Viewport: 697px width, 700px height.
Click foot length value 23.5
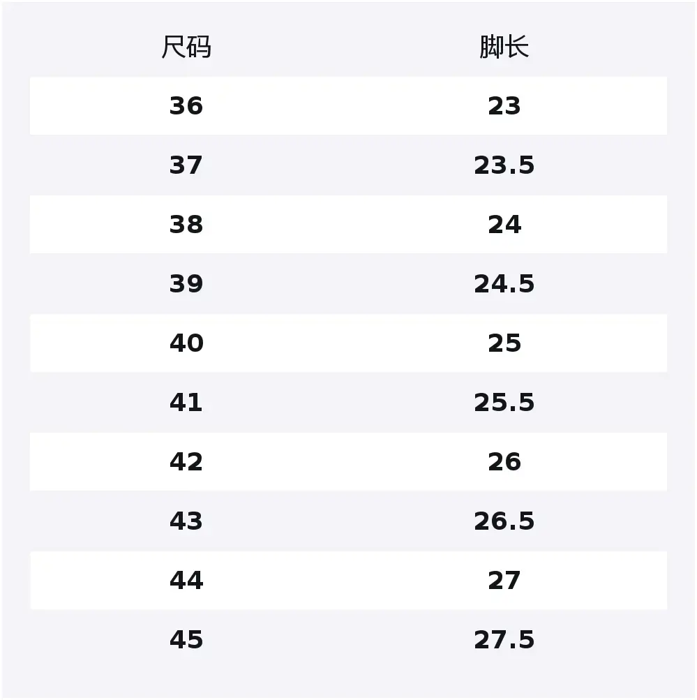pos(504,165)
